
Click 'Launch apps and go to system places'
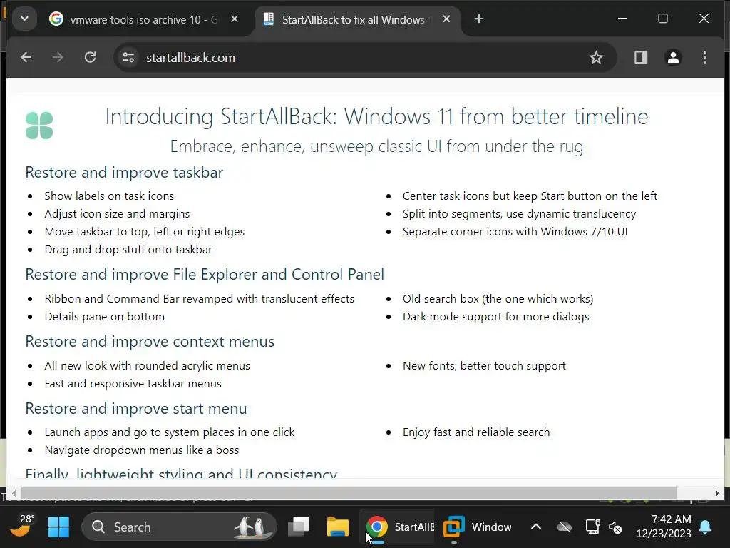pos(170,432)
